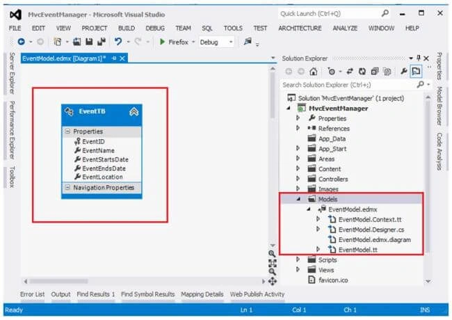
Task: Open the ANALYZE menu
Action: pos(345,29)
